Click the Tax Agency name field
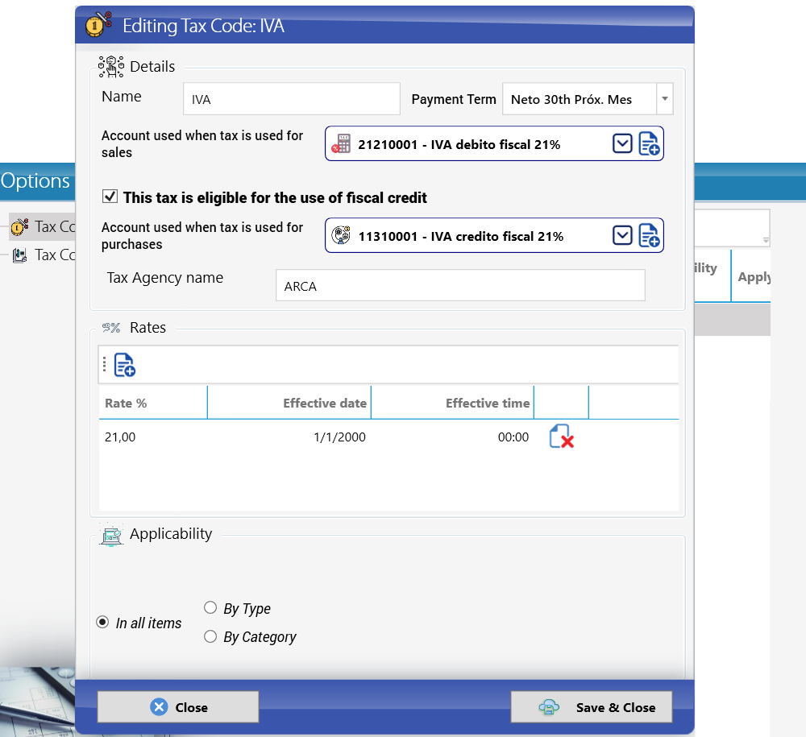This screenshot has width=806, height=737. (x=460, y=286)
